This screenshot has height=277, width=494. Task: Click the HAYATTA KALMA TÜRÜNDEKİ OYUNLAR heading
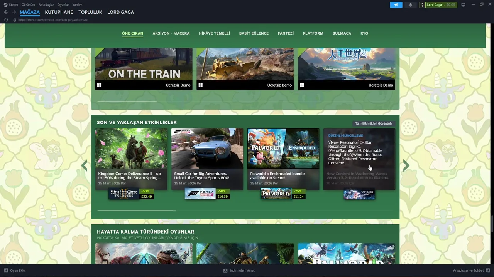tap(145, 232)
